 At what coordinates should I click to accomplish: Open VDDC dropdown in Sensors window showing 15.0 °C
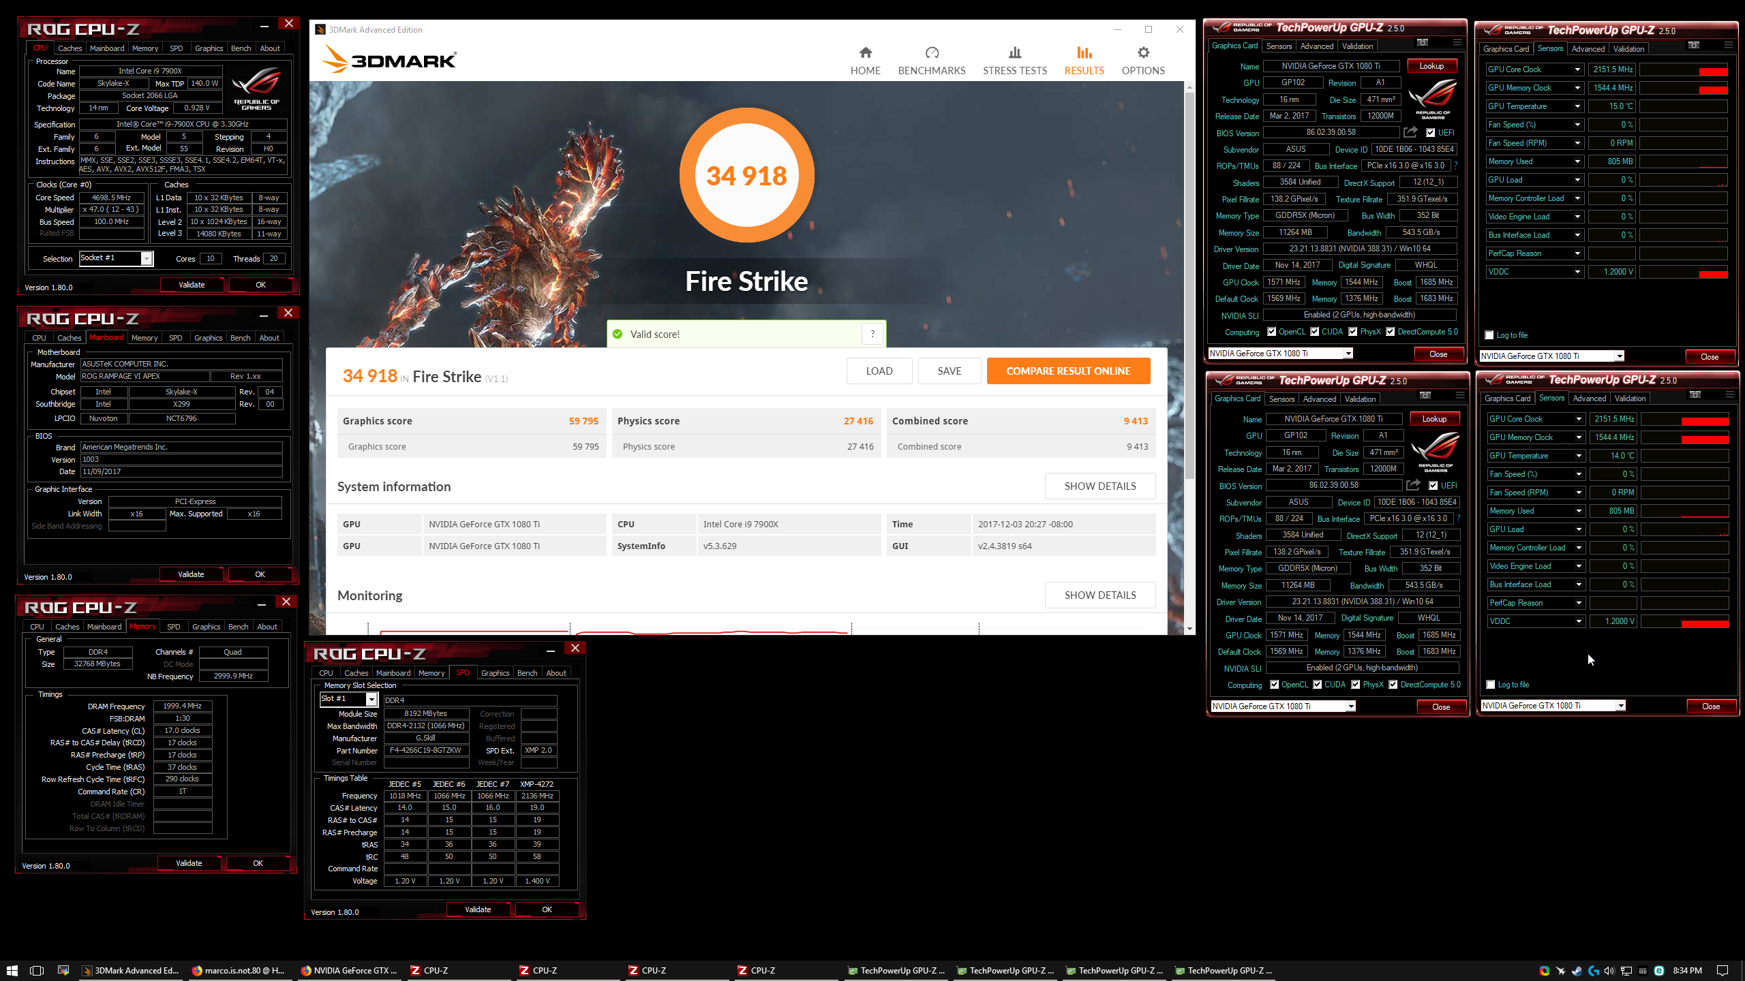(1577, 272)
